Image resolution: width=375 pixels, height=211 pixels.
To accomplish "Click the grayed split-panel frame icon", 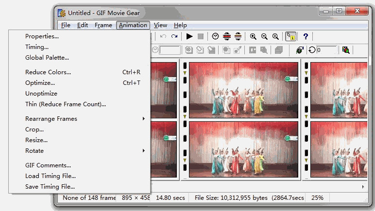I will [x=253, y=50].
